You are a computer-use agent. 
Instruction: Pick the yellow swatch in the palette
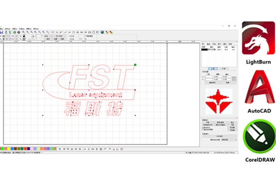[9, 149]
